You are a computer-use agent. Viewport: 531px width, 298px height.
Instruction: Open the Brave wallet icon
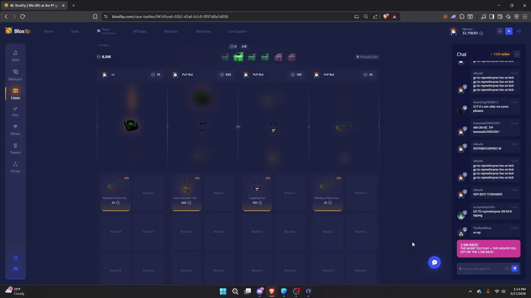500,17
